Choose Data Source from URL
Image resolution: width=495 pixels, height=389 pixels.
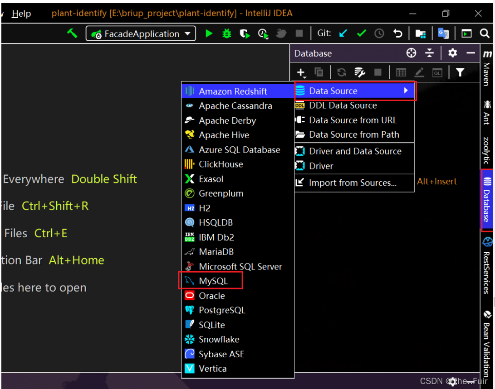point(354,120)
